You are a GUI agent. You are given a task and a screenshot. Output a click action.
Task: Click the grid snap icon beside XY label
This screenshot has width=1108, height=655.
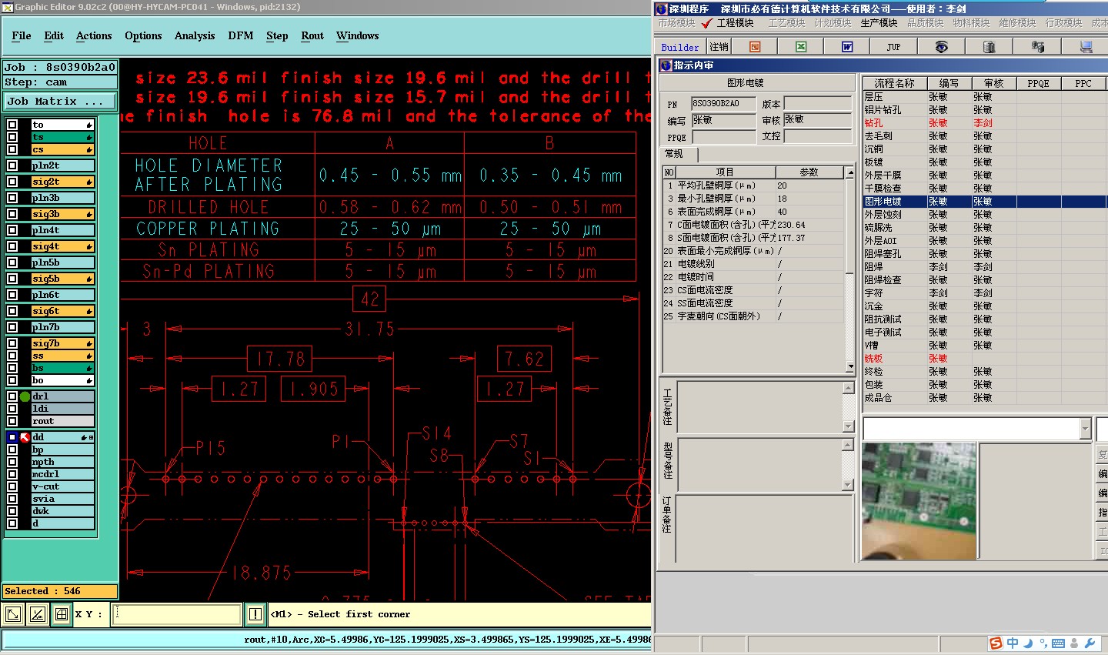pyautogui.click(x=61, y=614)
